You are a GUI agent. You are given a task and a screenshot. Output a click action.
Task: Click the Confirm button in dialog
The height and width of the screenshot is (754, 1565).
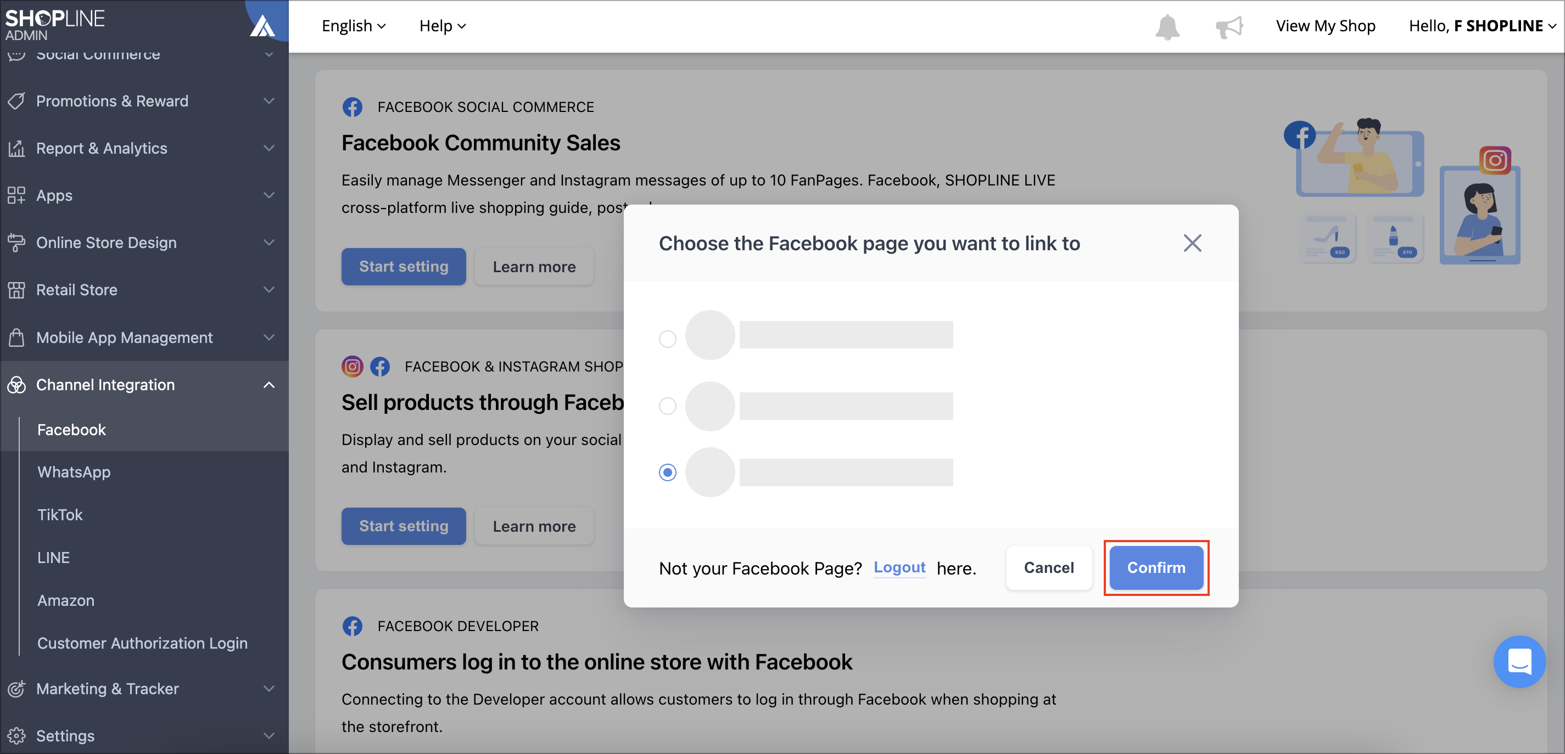pos(1156,567)
